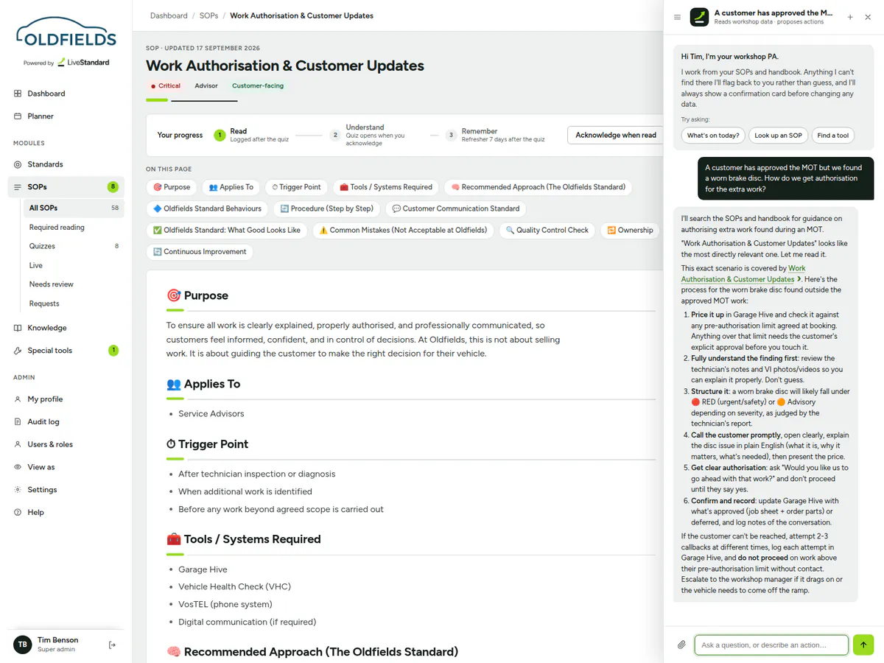The width and height of the screenshot is (884, 663).
Task: Start a new chat with the plus icon
Action: (850, 17)
